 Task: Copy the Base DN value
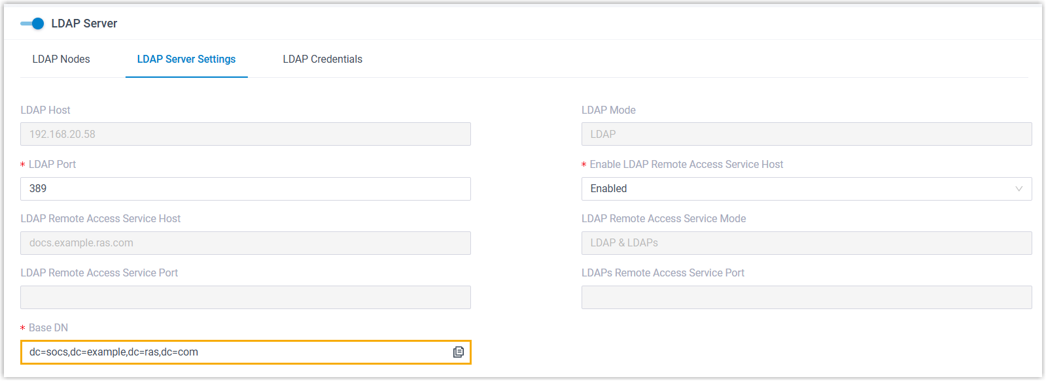click(x=459, y=352)
